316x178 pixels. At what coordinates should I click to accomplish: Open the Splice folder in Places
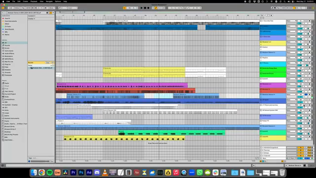click(x=7, y=116)
